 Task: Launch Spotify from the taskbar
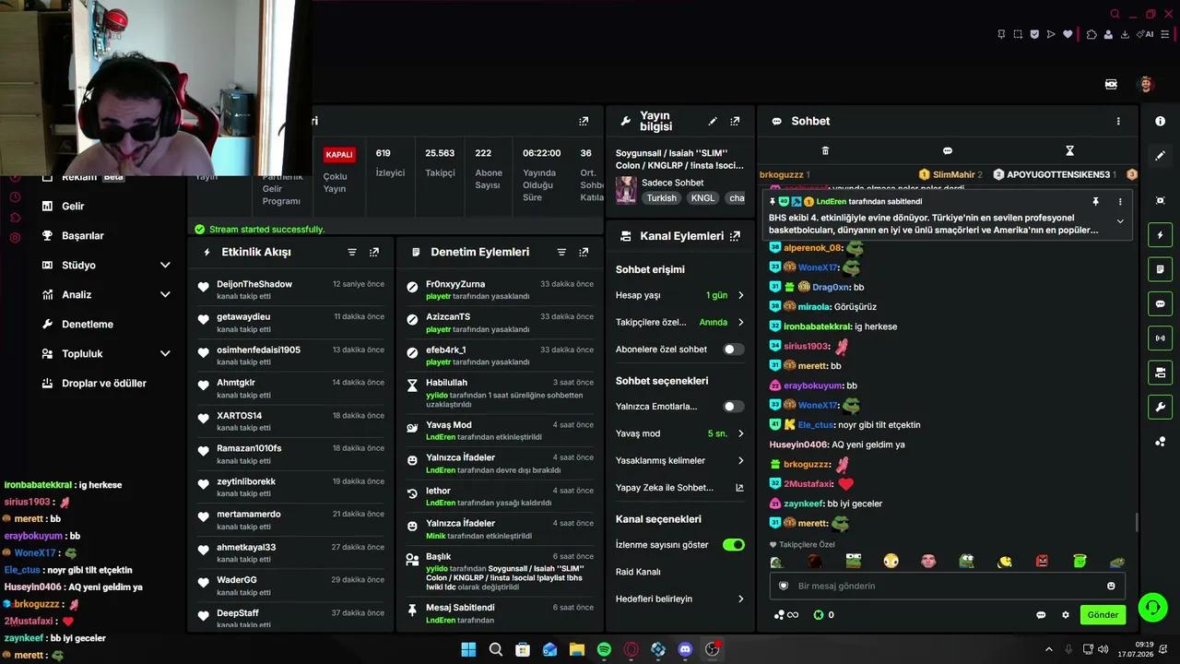604,649
